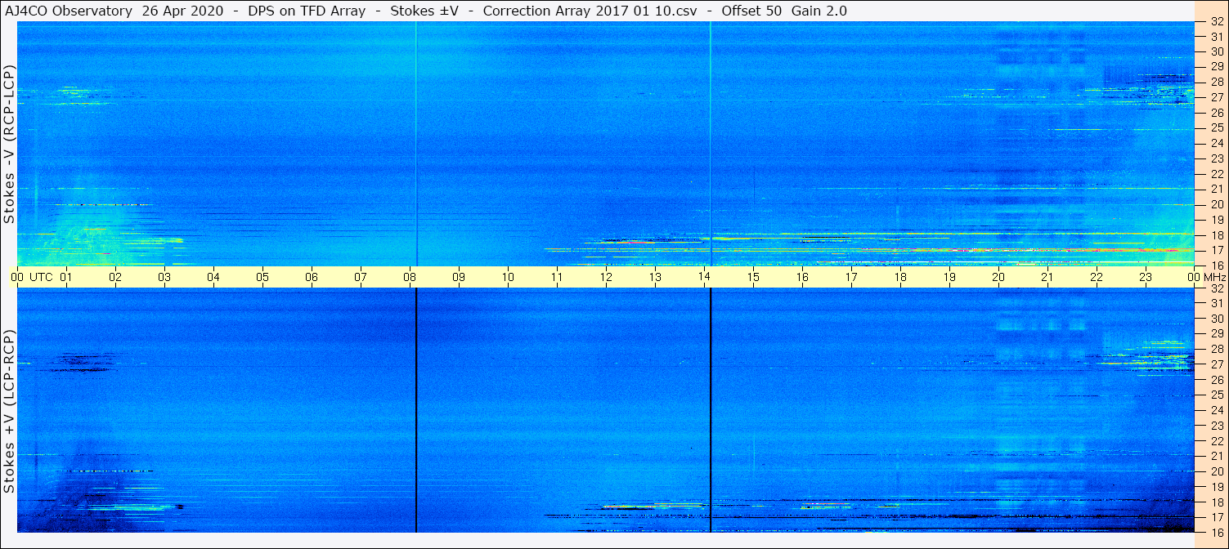Viewport: 1229px width, 549px height.
Task: Select the 21 hour tick on time axis
Action: coord(1047,277)
